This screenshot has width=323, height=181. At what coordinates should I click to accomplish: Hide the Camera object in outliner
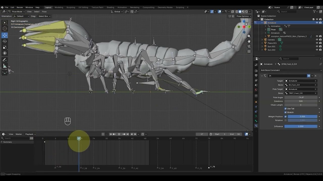coord(317,40)
